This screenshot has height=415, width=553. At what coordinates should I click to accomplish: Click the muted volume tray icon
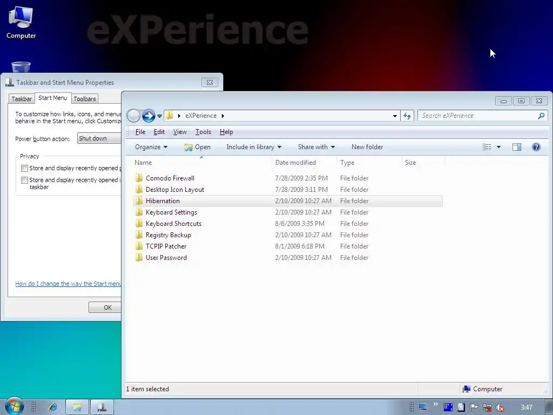500,407
